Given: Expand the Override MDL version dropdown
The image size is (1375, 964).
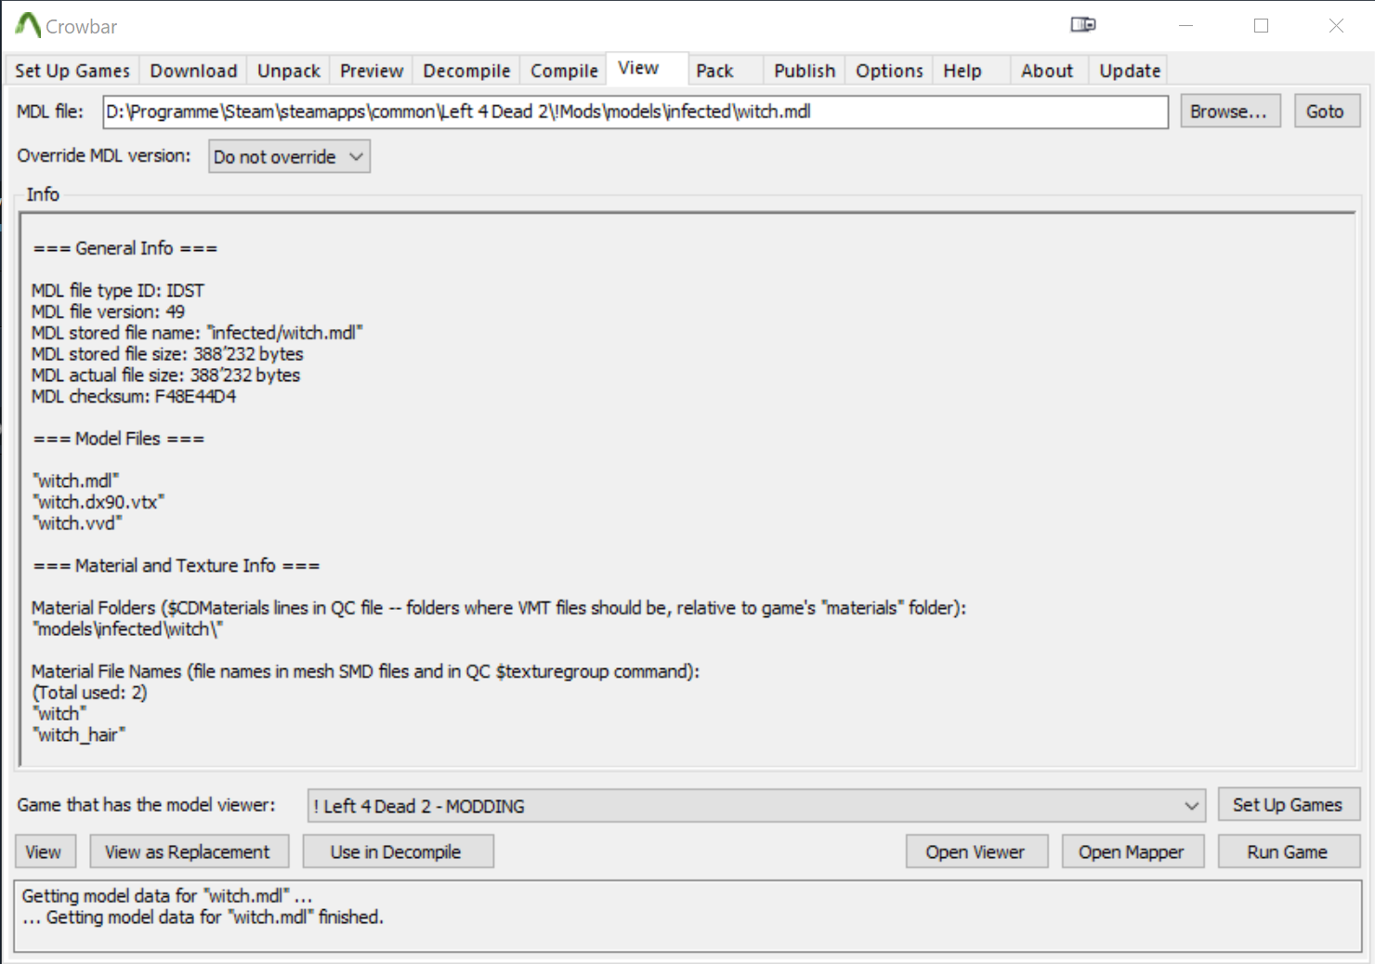Looking at the screenshot, I should tap(289, 157).
